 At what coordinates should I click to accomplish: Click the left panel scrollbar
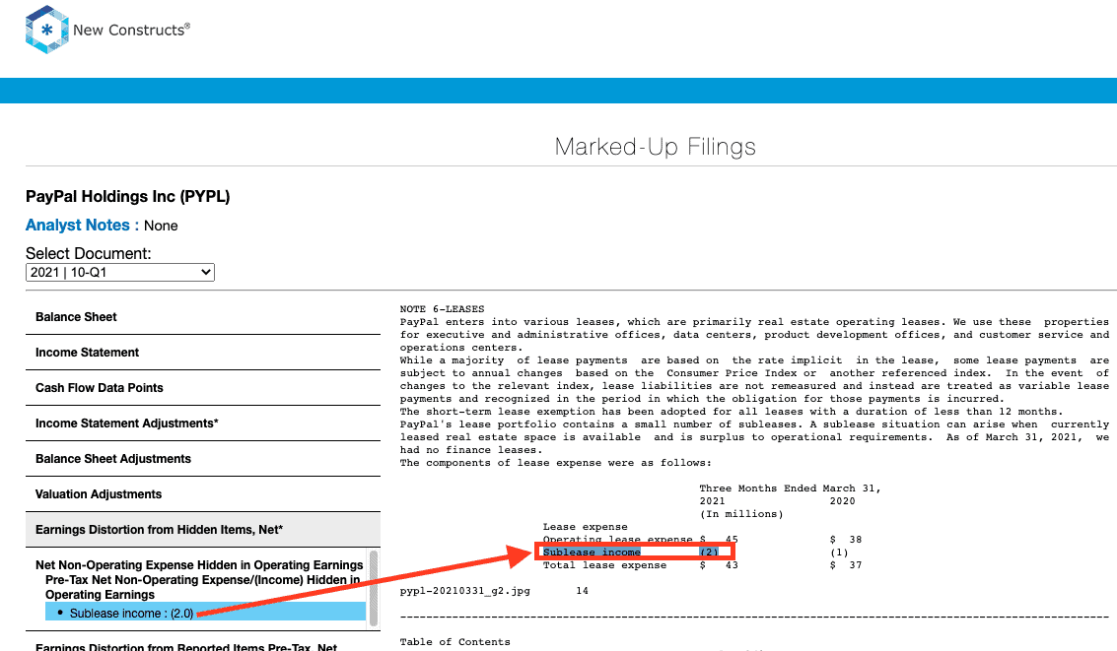[x=374, y=589]
